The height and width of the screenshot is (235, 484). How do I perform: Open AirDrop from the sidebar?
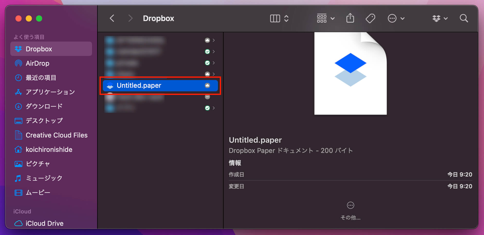point(51,63)
